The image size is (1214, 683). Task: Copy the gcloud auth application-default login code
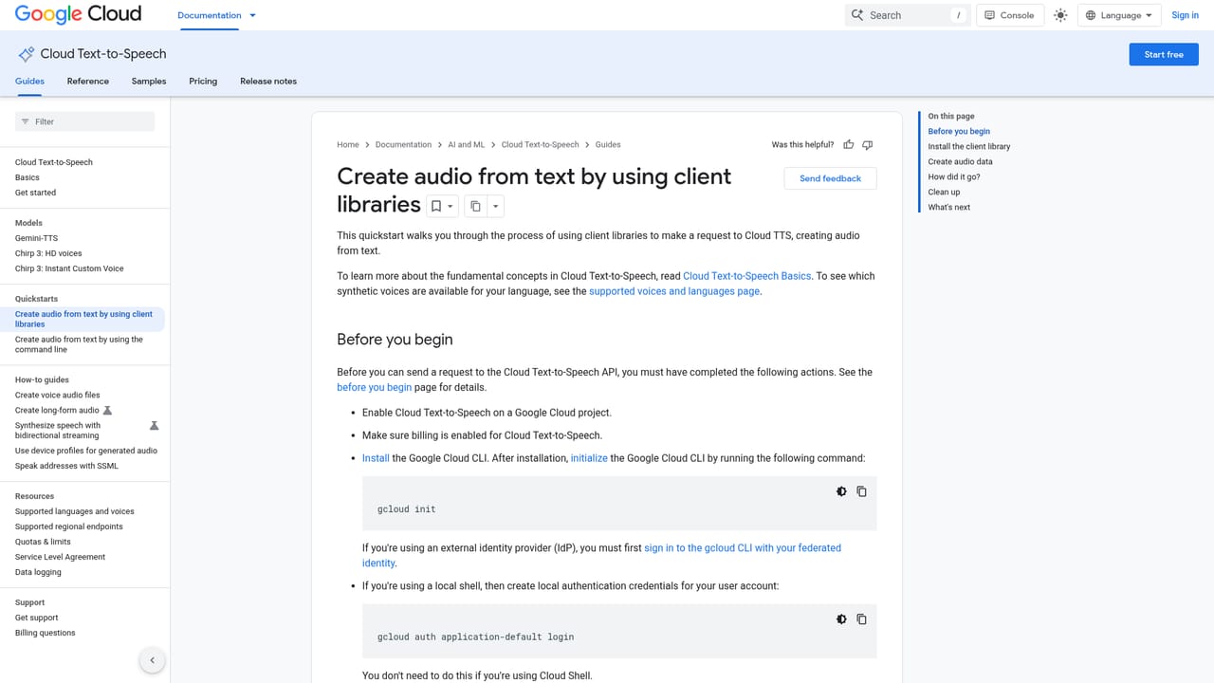[861, 619]
